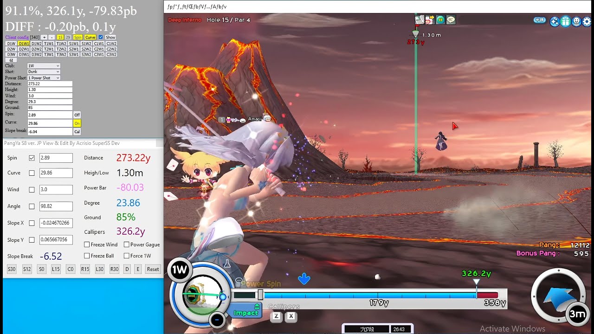The image size is (594, 334).
Task: Click the Off button beside Spin field
Action: [77, 115]
